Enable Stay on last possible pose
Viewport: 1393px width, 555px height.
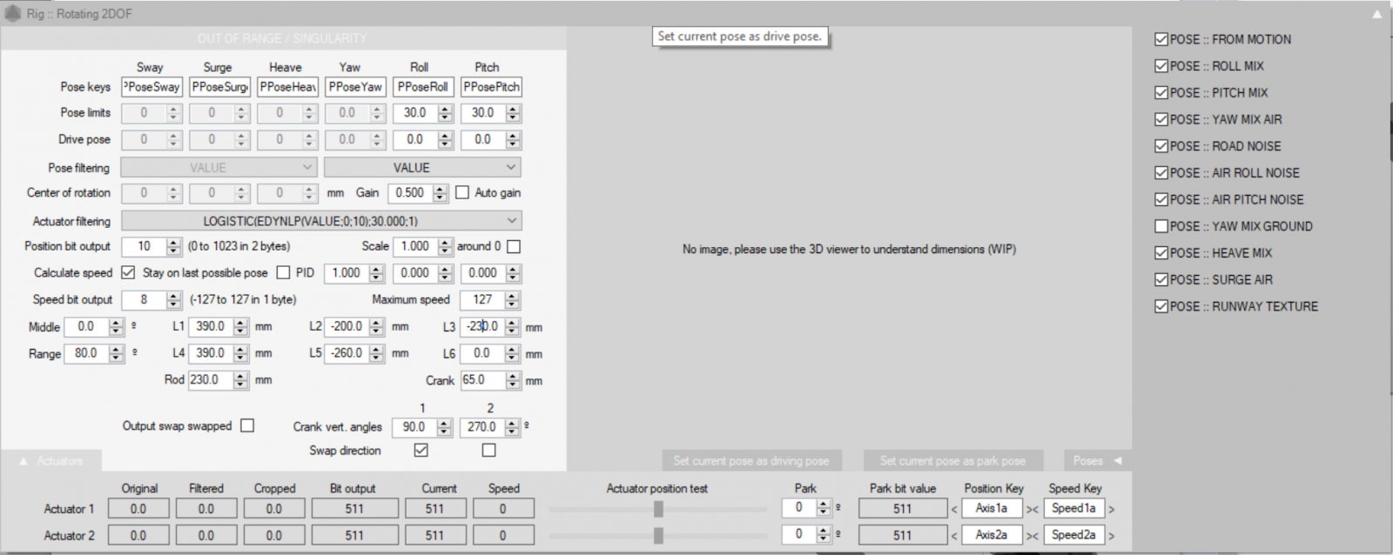point(283,272)
